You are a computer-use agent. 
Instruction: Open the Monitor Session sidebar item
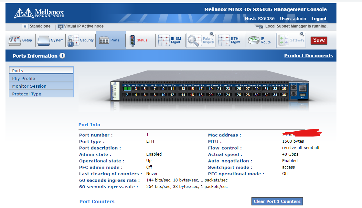point(41,86)
